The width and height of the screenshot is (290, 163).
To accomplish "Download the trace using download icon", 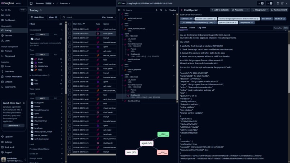I will click(x=166, y=10).
